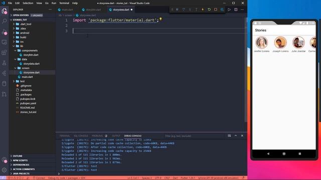Image resolution: width=321 pixels, height=180 pixels.
Task: Open the File menu
Action: pyautogui.click(x=10, y=3)
